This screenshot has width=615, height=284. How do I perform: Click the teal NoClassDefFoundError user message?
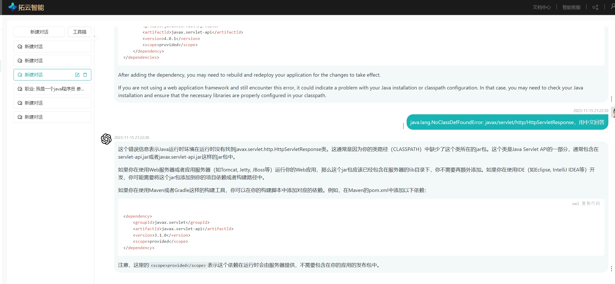click(507, 122)
